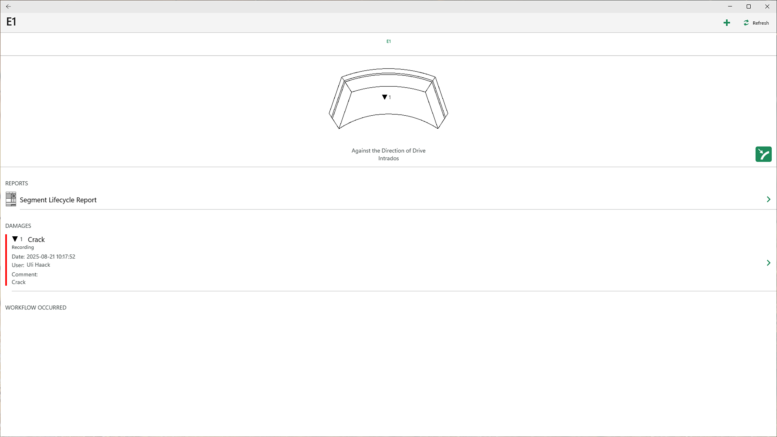
Task: Open the green workflow branch icon
Action: pyautogui.click(x=763, y=154)
